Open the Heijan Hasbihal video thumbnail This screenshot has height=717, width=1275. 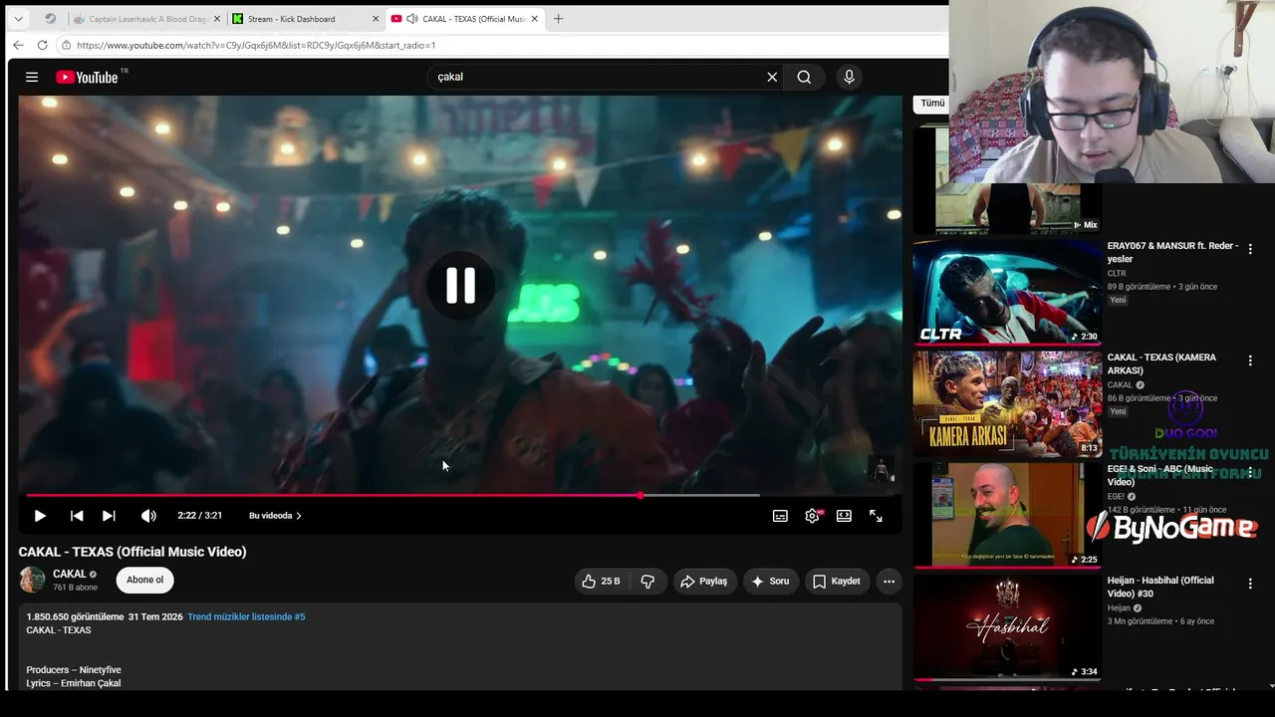click(x=1007, y=626)
